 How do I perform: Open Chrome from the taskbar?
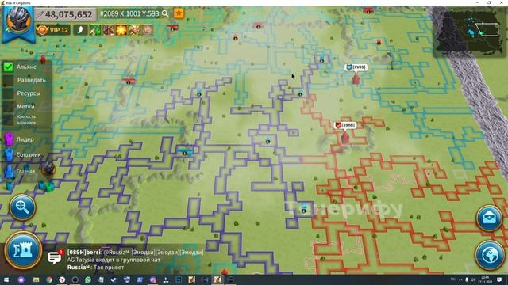point(49,279)
